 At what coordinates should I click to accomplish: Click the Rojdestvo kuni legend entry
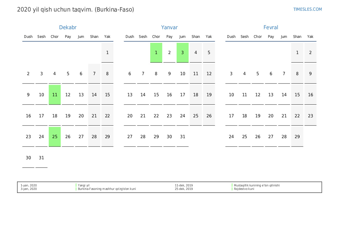tap(244, 189)
